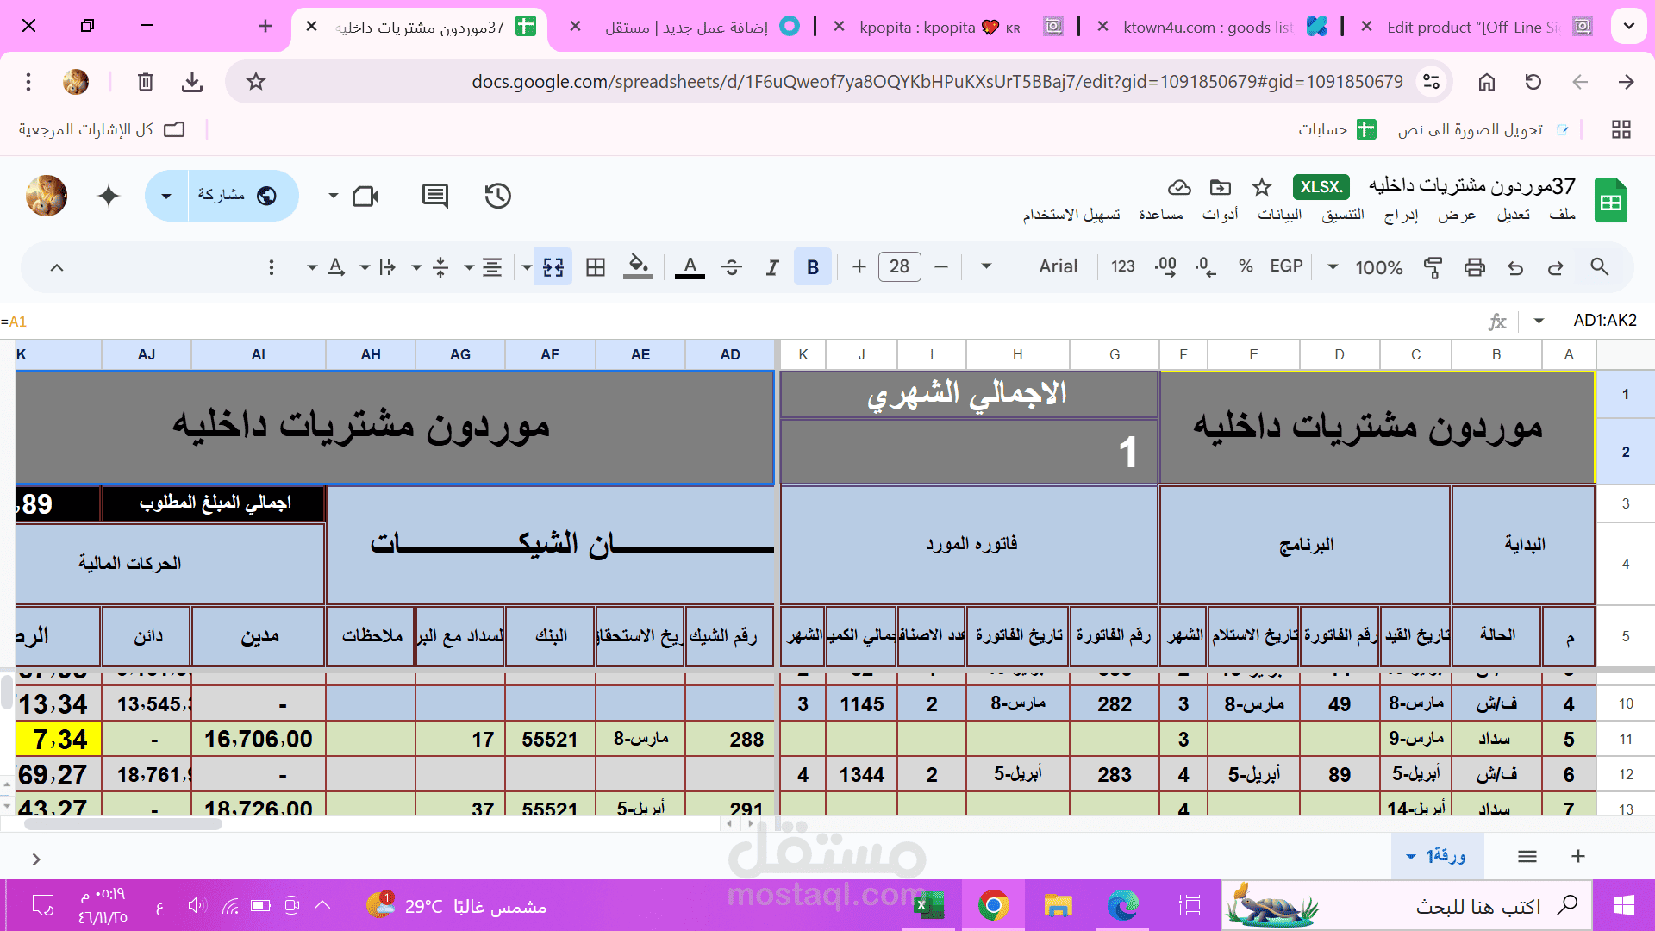Open كل الإشارات المرجعية bookmarks folder

tap(102, 129)
